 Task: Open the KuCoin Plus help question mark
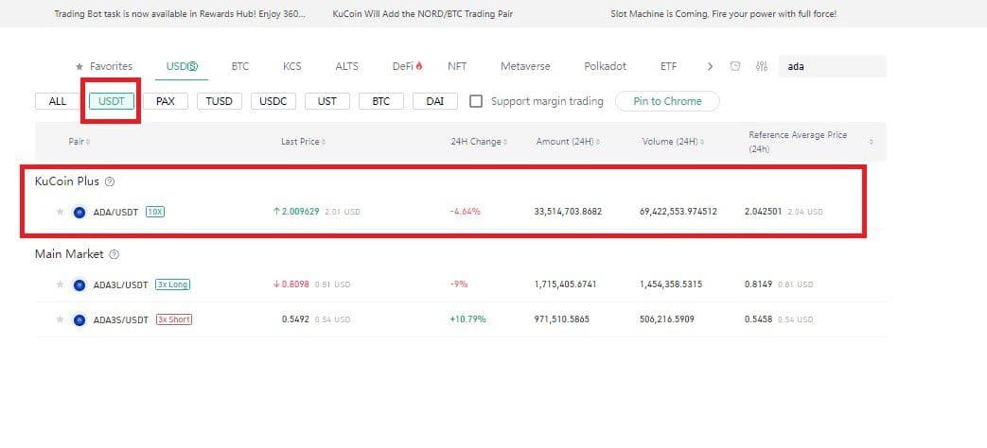(x=110, y=181)
